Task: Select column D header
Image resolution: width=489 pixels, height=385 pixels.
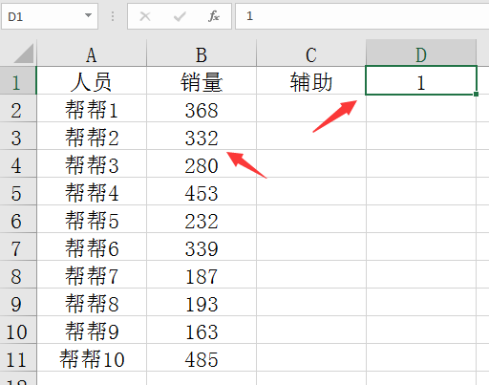Action: pos(421,53)
